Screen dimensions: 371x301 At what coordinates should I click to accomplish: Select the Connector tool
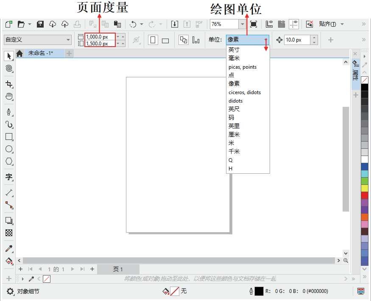(9, 205)
